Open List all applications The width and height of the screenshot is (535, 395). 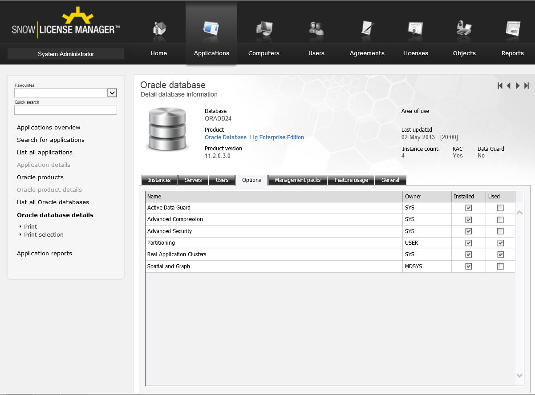(x=45, y=152)
